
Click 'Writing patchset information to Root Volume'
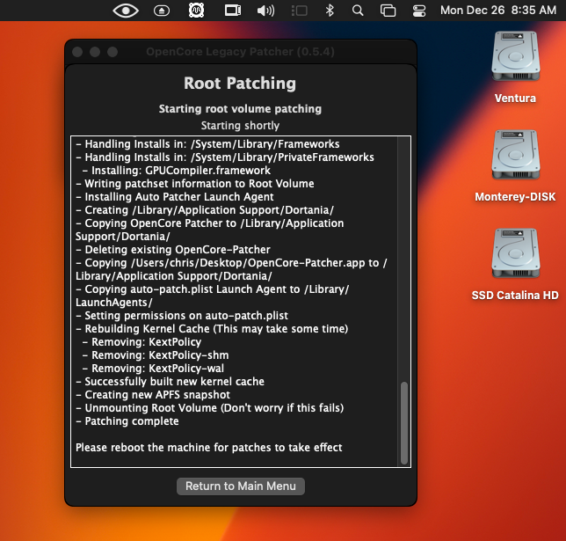195,184
